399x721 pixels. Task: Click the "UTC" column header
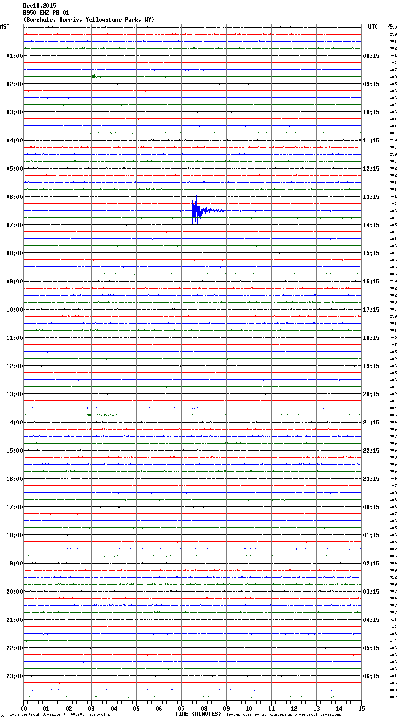pyautogui.click(x=373, y=27)
